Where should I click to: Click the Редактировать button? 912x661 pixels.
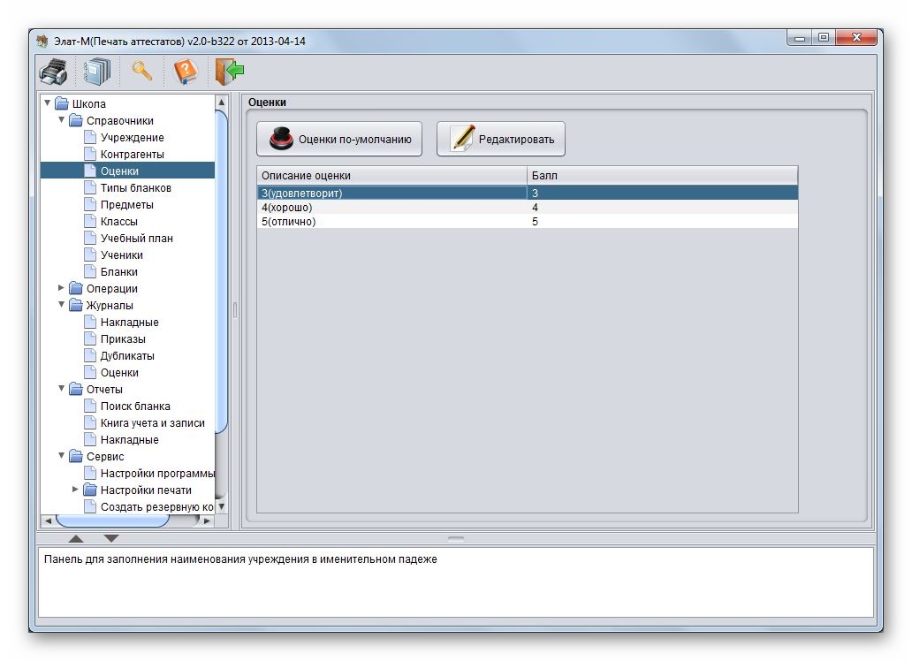(501, 139)
